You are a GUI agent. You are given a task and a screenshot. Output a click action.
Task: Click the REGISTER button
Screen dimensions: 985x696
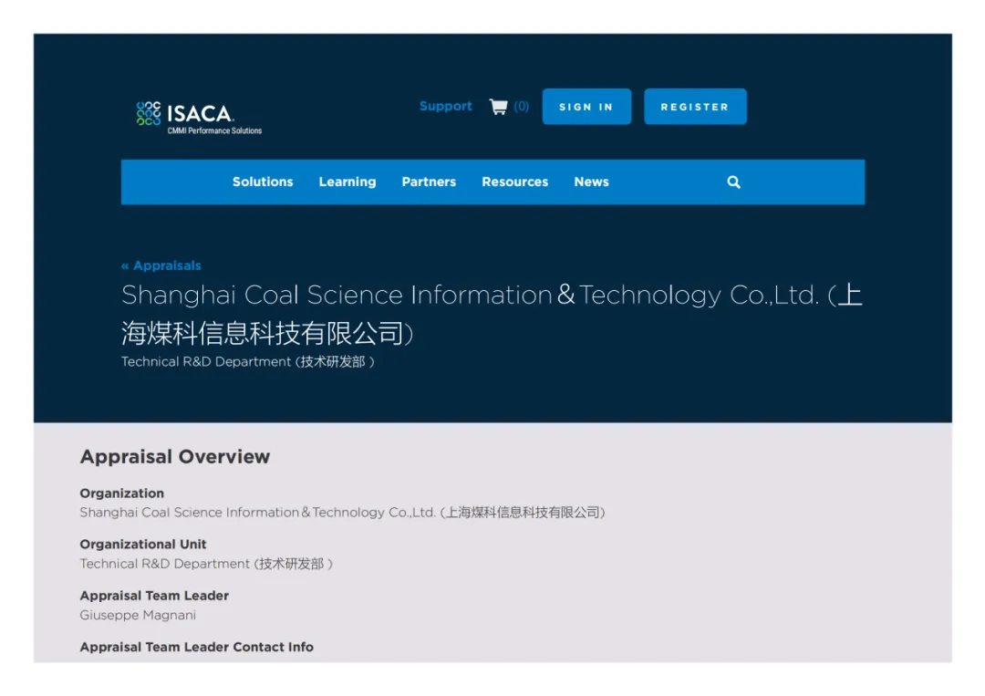pyautogui.click(x=695, y=107)
